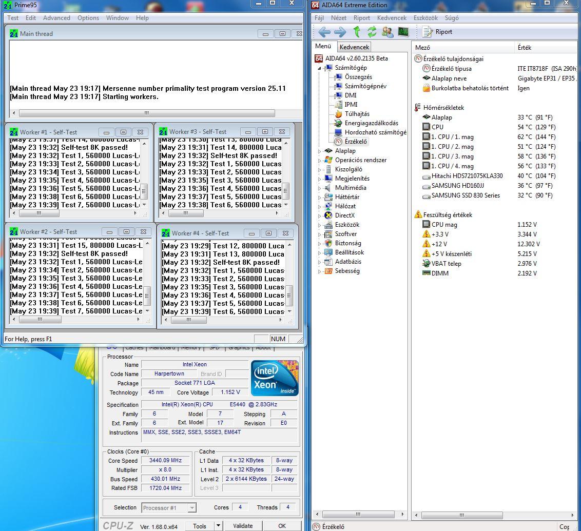
Task: Expand the Multimédia tree node
Action: [x=319, y=188]
